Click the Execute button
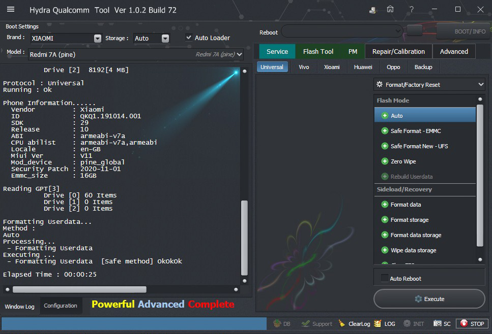The image size is (492, 334). pyautogui.click(x=429, y=299)
